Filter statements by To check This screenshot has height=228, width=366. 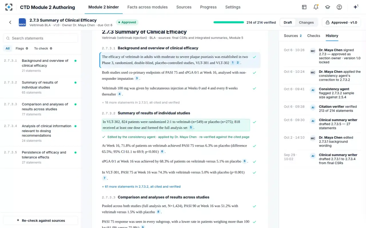43,48
